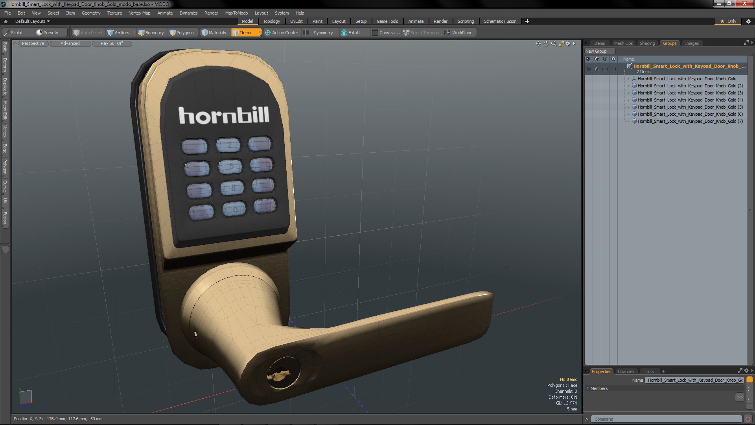Click the viewport zoom magnifier icon
The width and height of the screenshot is (755, 425).
[x=554, y=44]
